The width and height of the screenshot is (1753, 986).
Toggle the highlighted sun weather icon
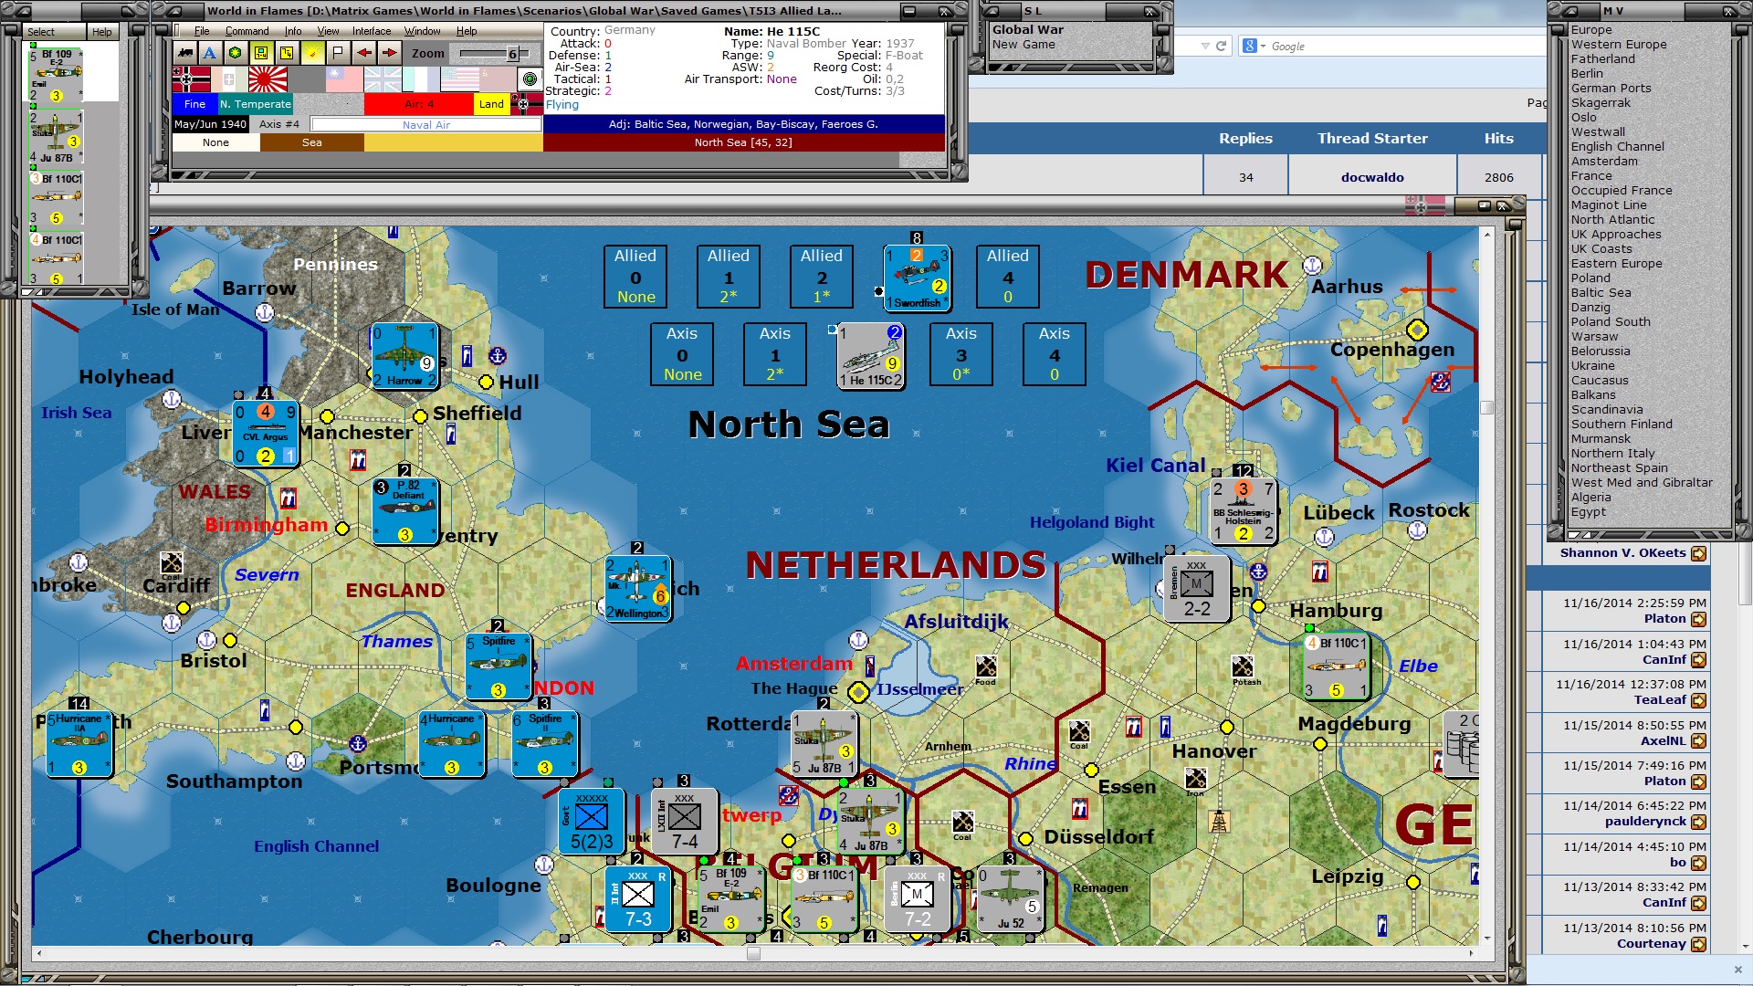(312, 53)
